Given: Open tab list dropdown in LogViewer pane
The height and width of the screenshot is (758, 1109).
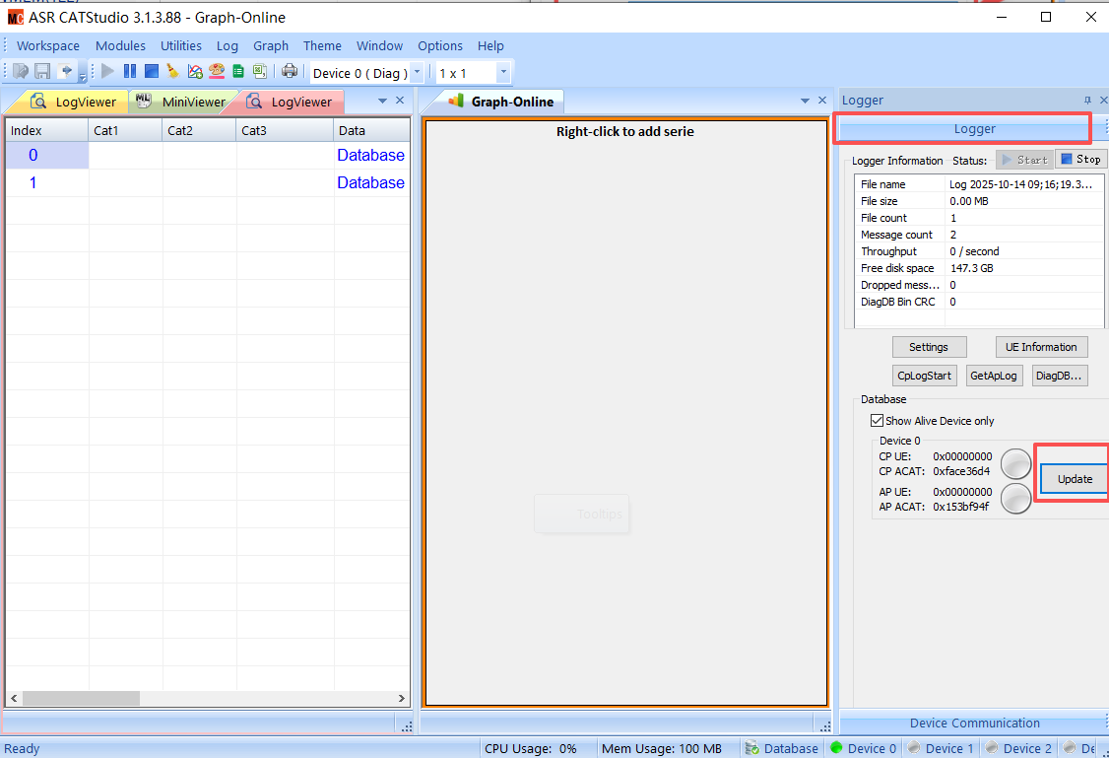Looking at the screenshot, I should point(382,102).
